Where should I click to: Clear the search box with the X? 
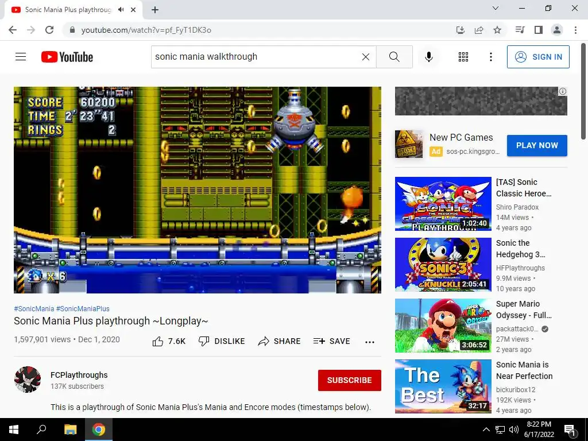366,57
